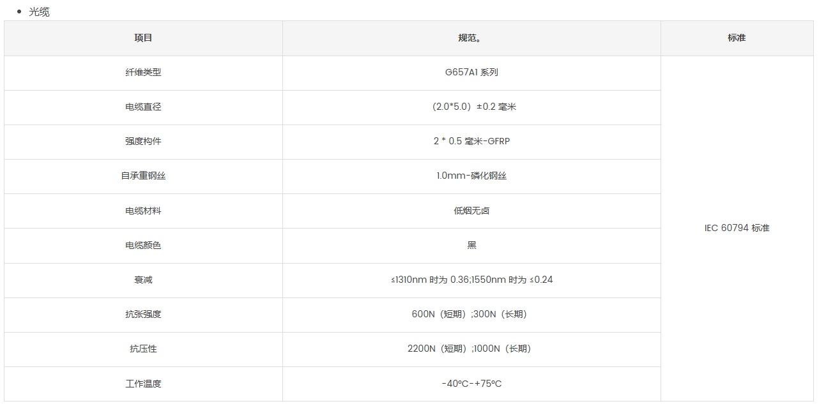Select the 自承重钢丝 row label
The image size is (819, 406).
tap(143, 176)
